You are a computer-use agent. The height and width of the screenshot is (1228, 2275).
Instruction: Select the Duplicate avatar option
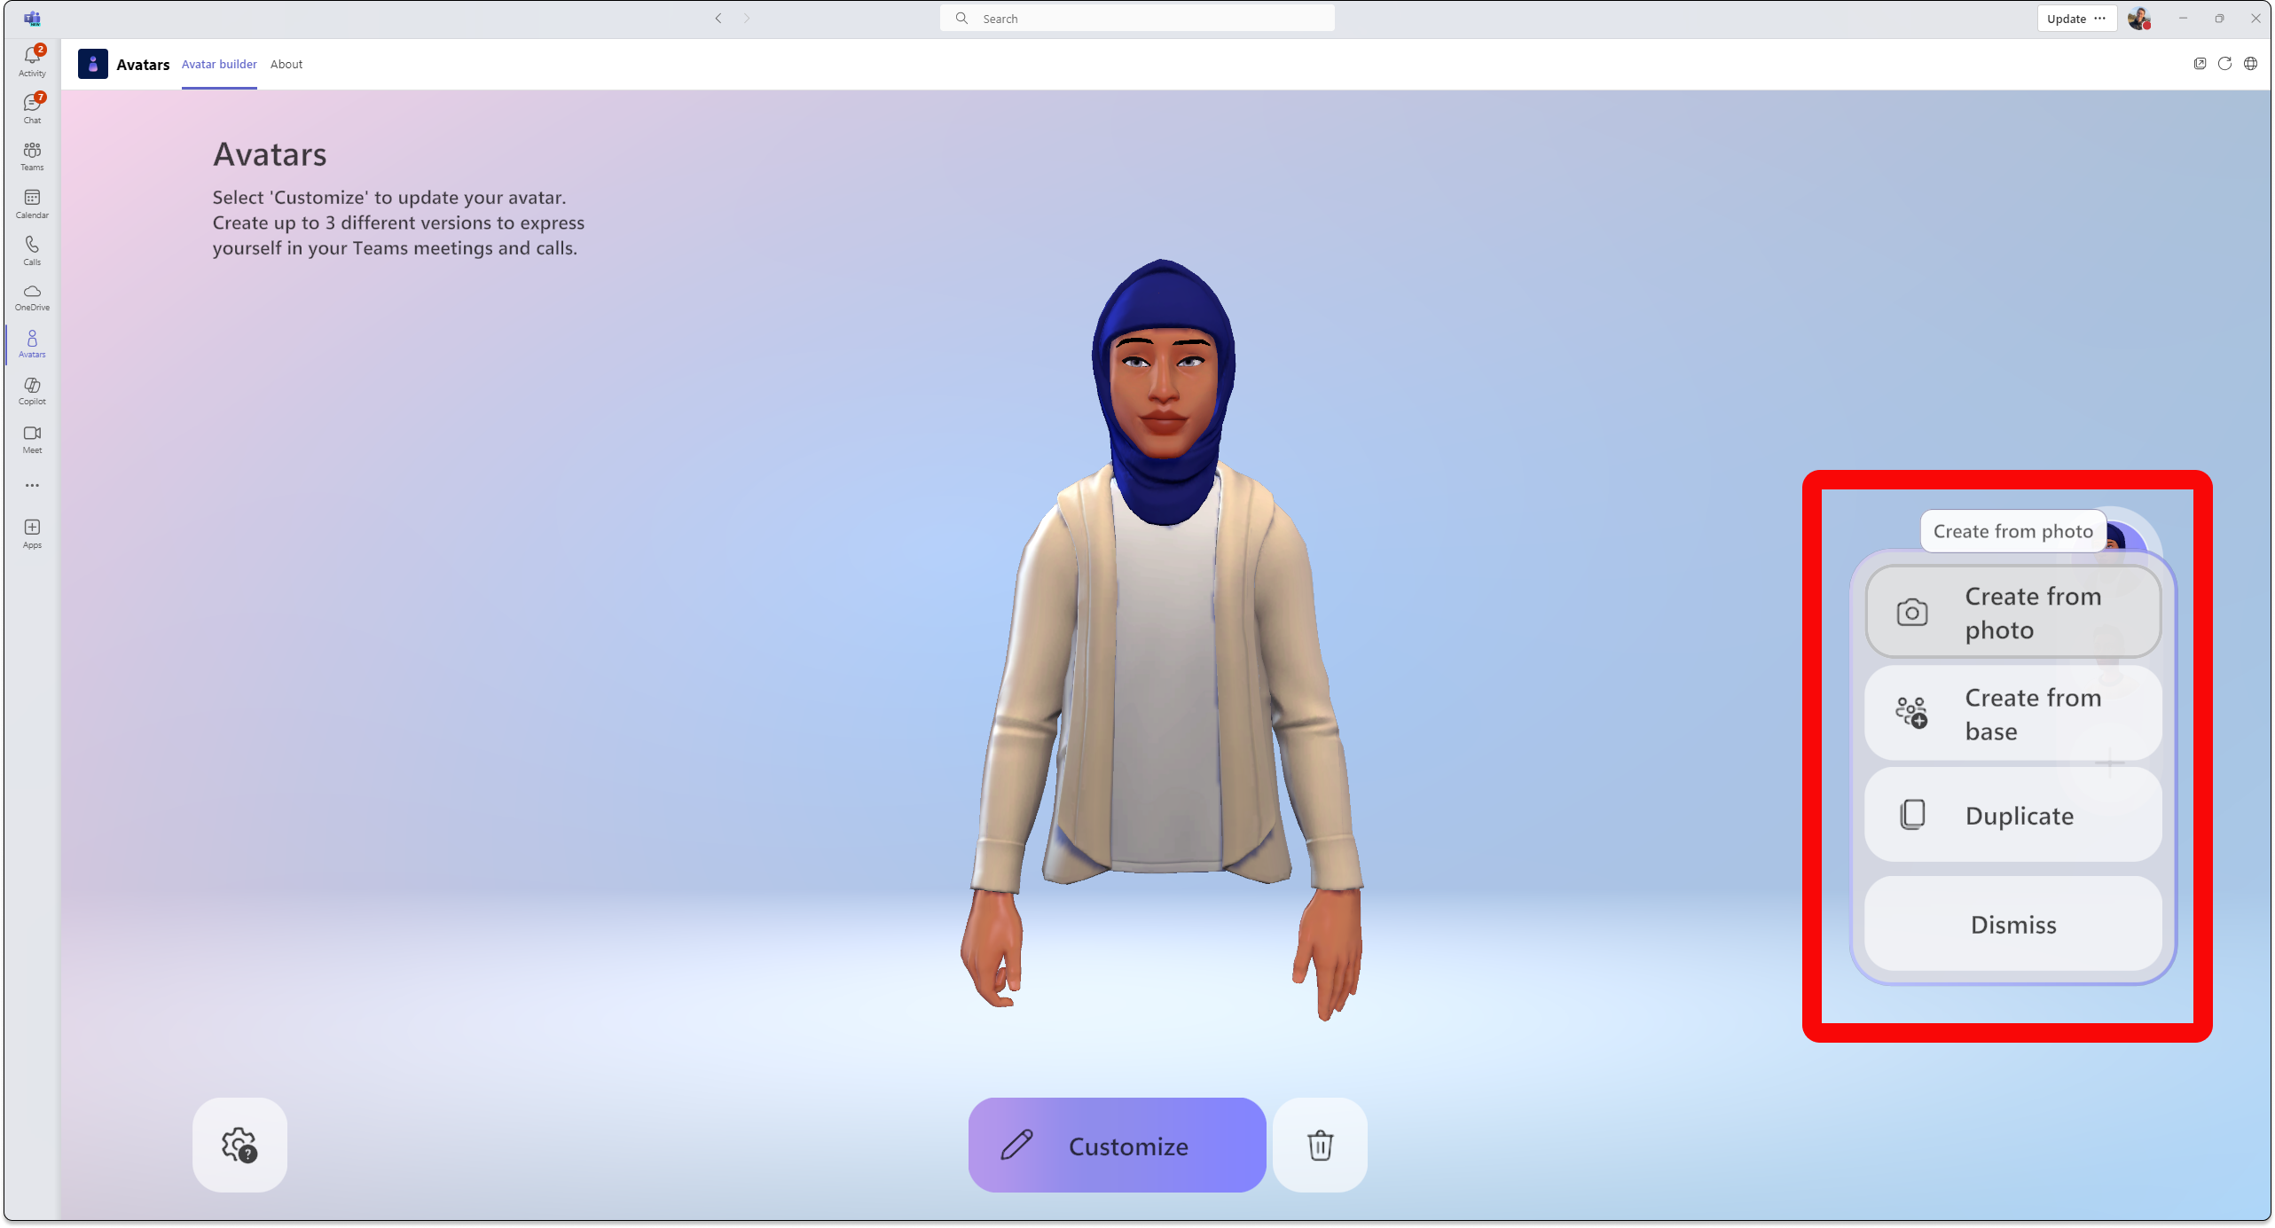coord(2012,815)
